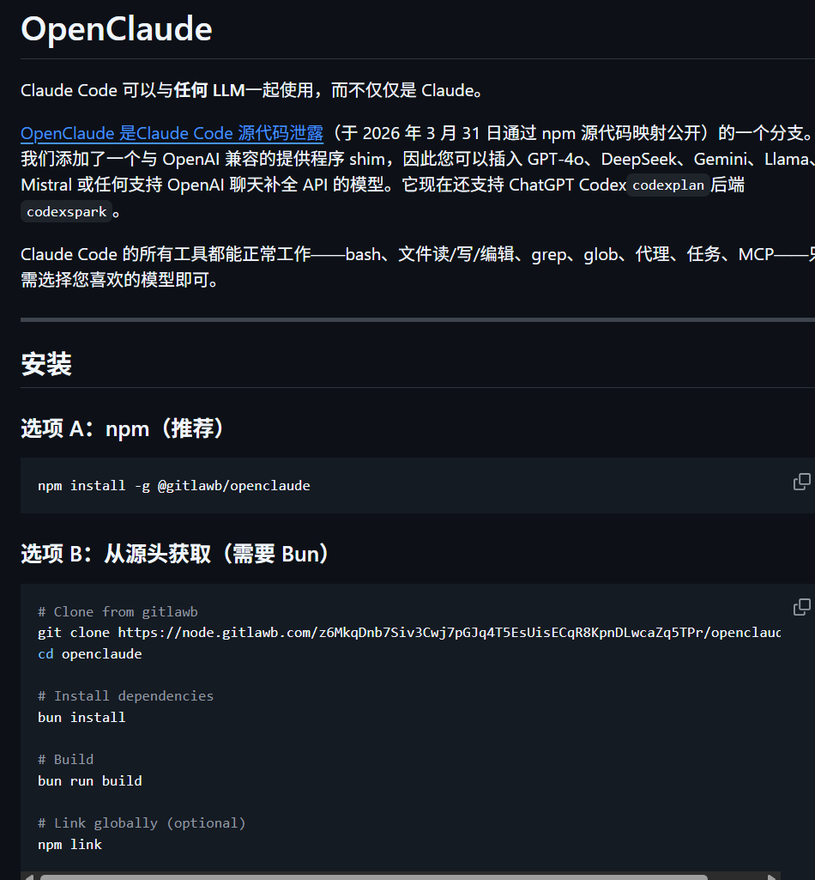
Task: Click the cd openclaude line
Action: [90, 654]
